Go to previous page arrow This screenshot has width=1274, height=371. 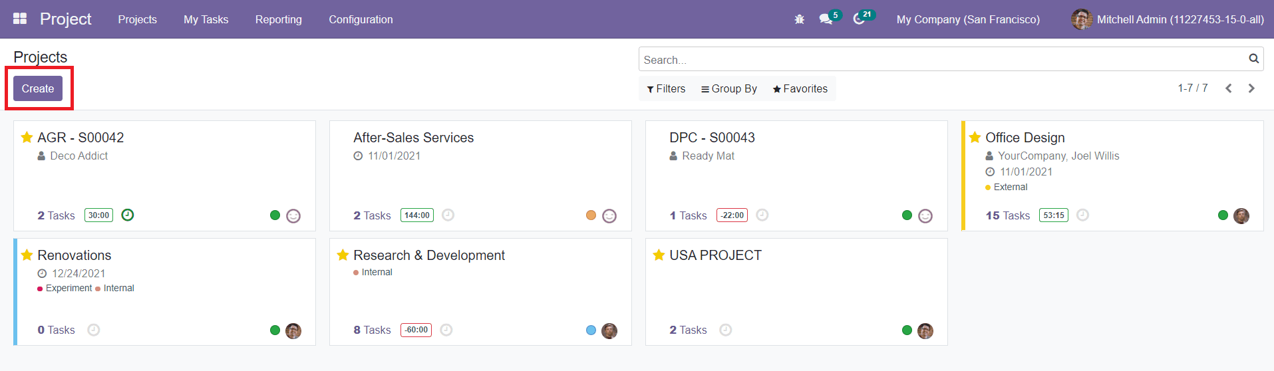[x=1229, y=88]
